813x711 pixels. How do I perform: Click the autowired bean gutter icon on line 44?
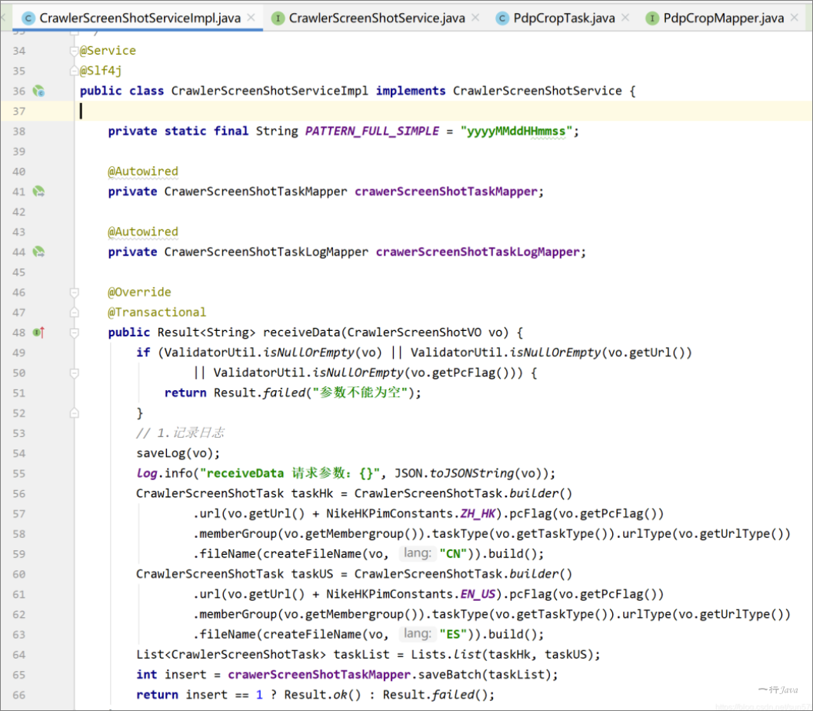[39, 252]
